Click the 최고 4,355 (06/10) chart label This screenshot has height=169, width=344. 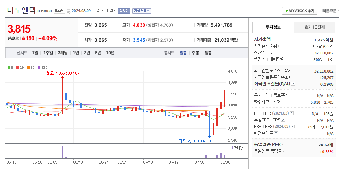tap(63, 73)
